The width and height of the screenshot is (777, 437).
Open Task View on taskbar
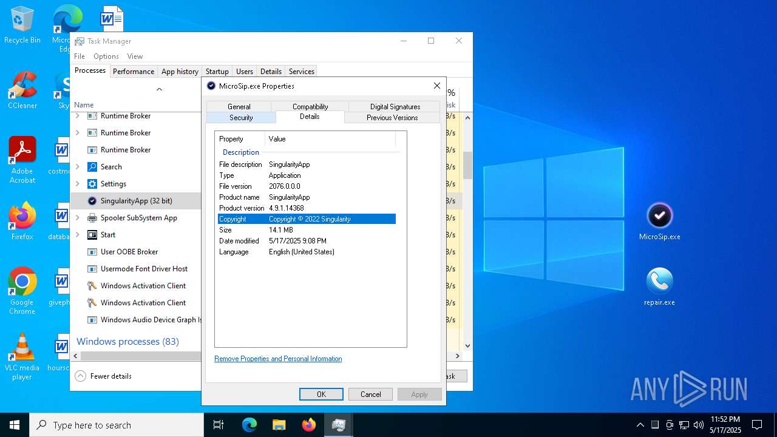pos(219,425)
